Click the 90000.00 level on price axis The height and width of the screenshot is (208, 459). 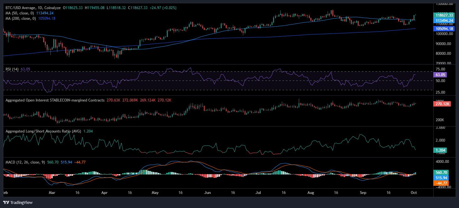(444, 44)
